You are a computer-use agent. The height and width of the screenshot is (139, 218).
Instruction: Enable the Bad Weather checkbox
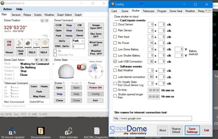[x=115, y=70]
